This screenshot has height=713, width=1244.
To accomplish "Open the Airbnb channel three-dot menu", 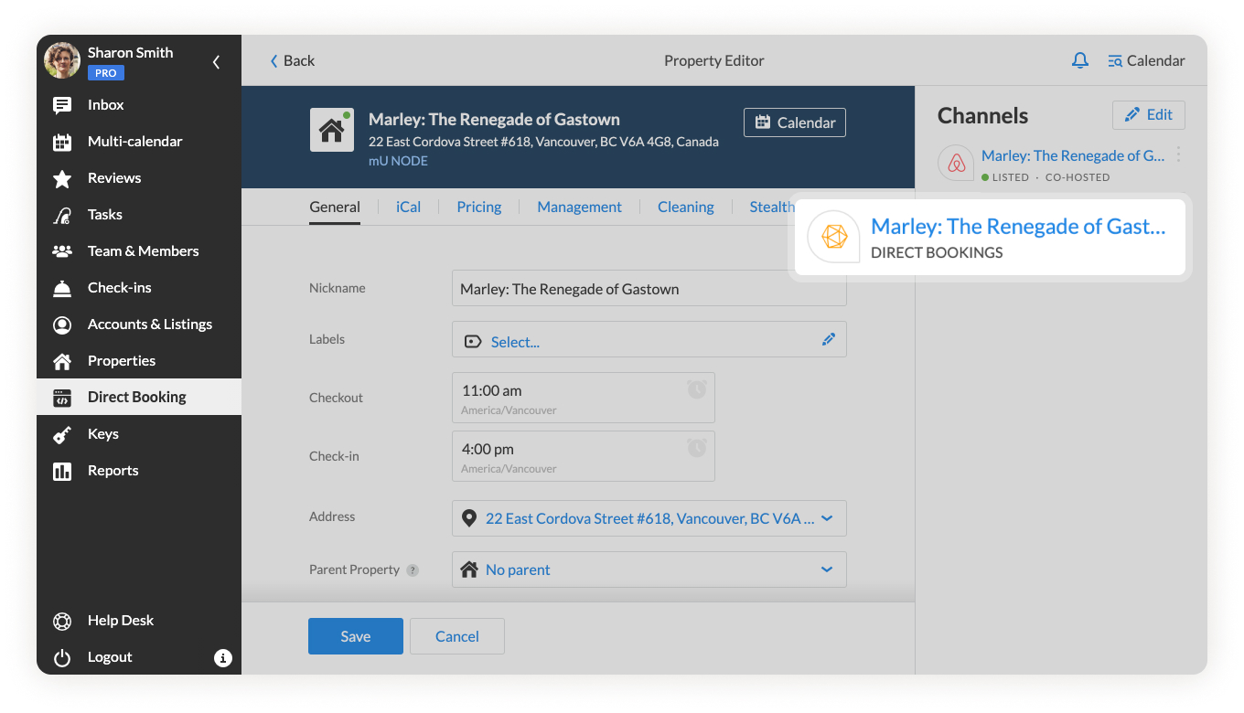I will pos(1178,154).
